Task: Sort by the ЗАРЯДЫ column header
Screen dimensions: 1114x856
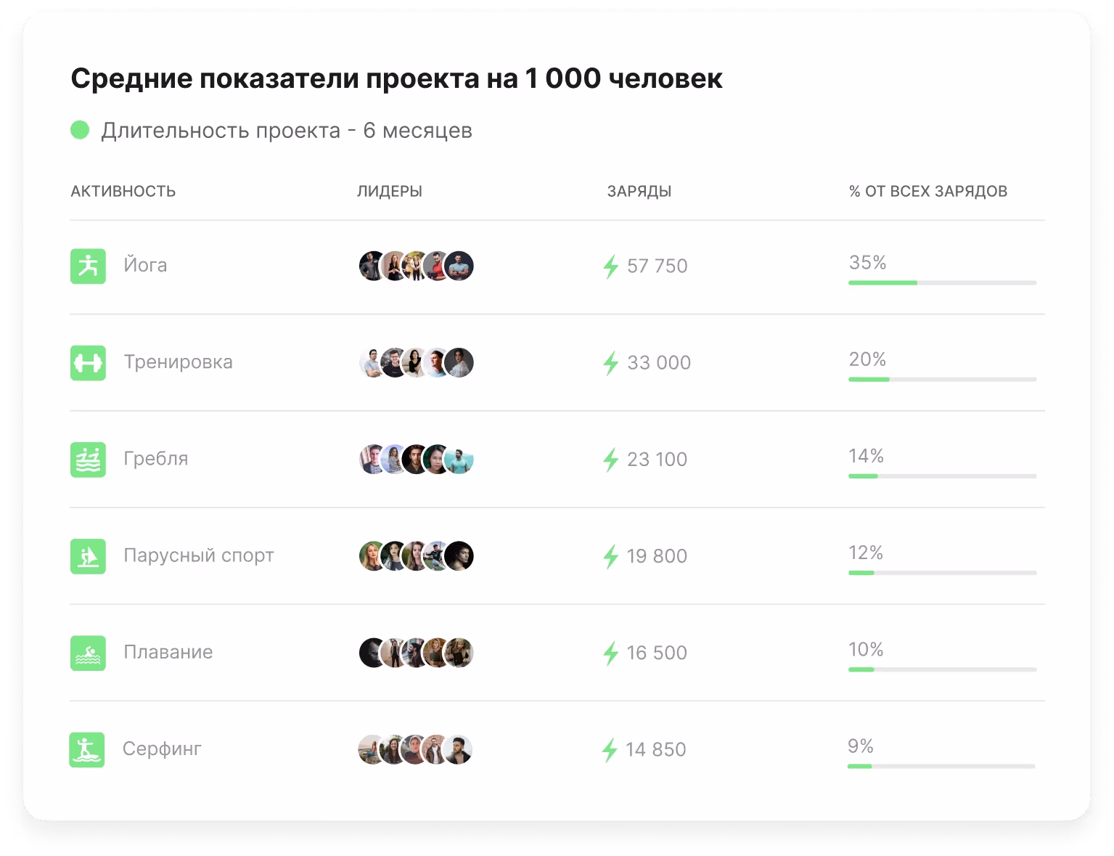Action: pyautogui.click(x=639, y=192)
